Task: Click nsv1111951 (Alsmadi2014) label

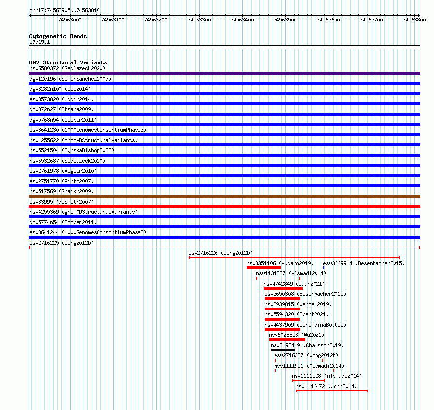Action: point(309,366)
